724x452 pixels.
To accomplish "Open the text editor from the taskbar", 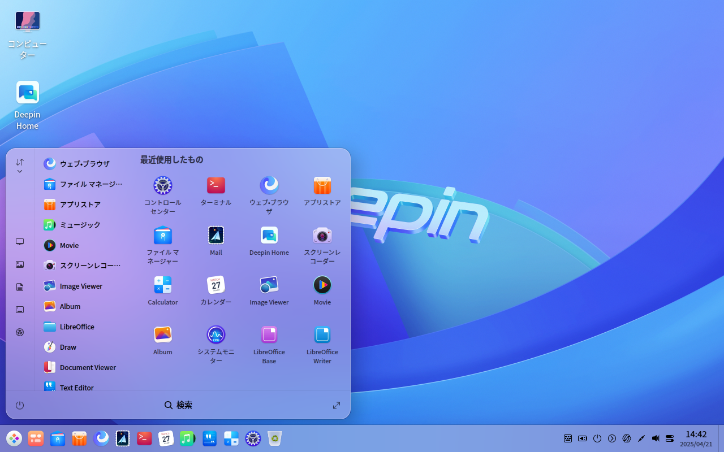I will [x=209, y=438].
